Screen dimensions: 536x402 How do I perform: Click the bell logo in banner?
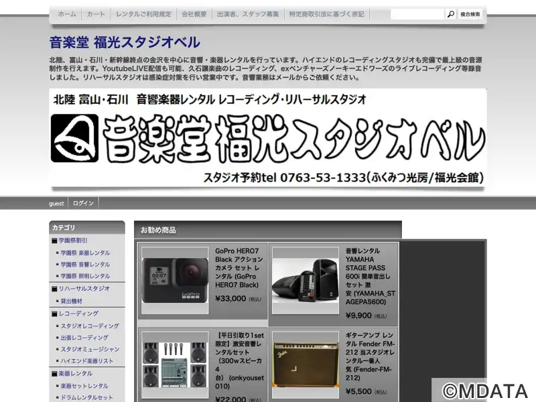[x=74, y=138]
